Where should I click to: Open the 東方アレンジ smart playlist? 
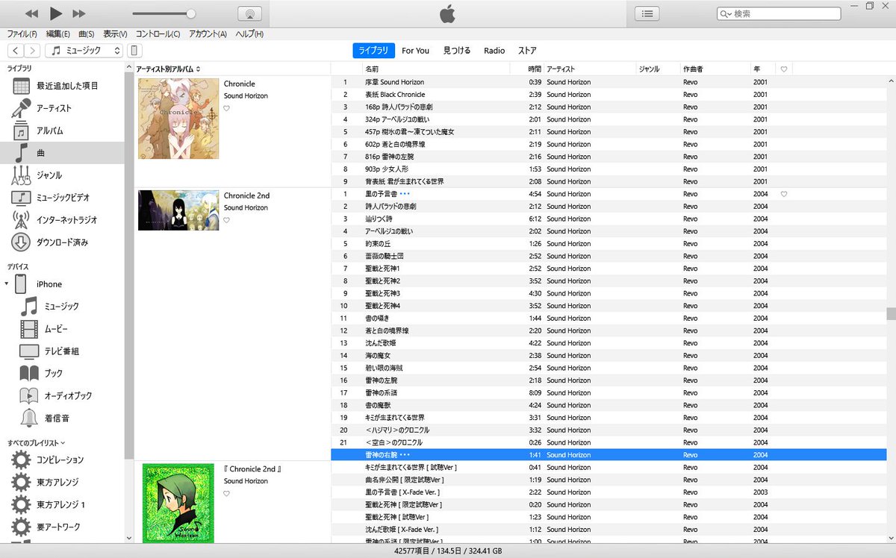pos(57,482)
